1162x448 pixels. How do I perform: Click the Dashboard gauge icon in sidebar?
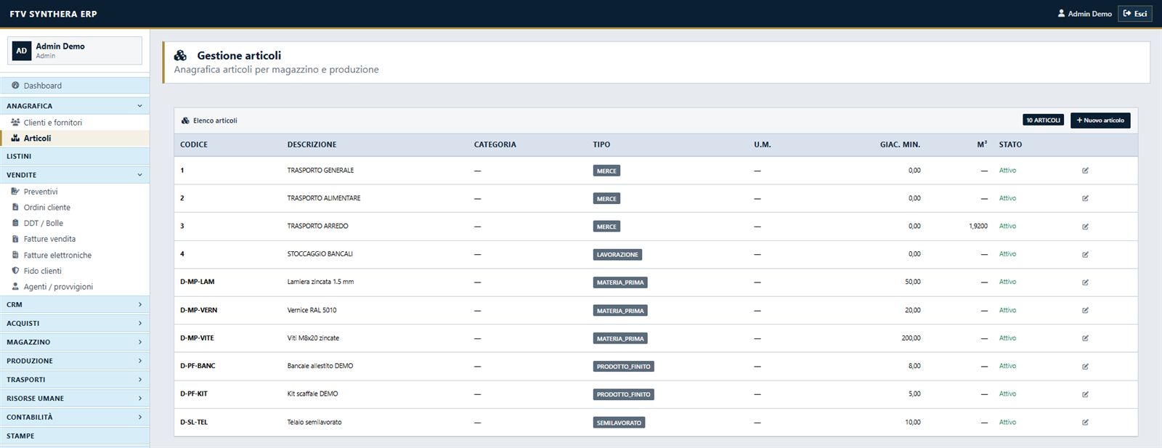[15, 86]
